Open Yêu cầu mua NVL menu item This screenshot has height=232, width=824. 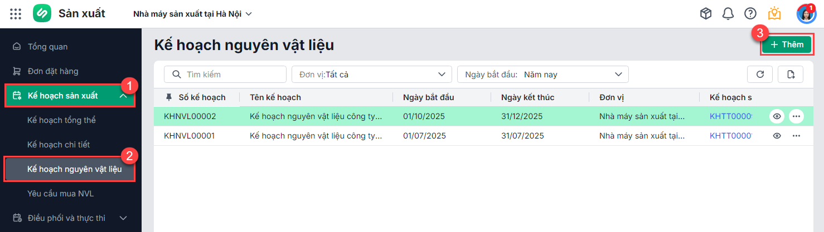click(60, 194)
